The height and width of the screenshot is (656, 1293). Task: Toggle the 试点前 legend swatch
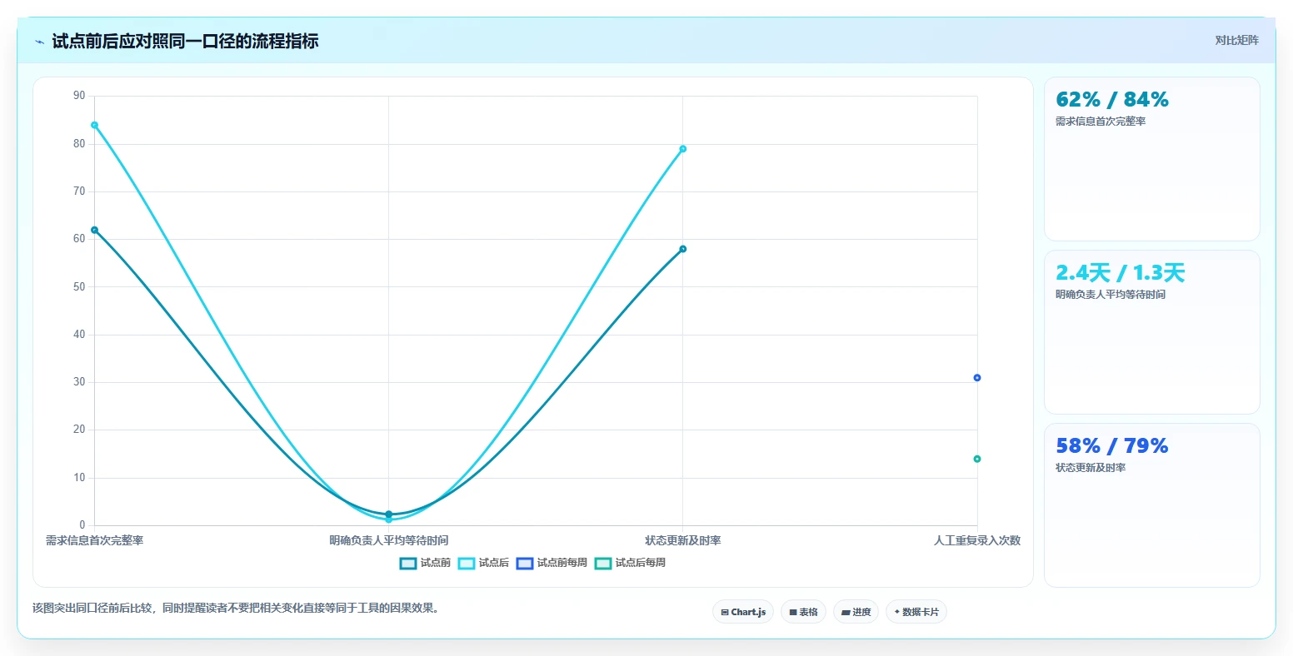click(408, 564)
